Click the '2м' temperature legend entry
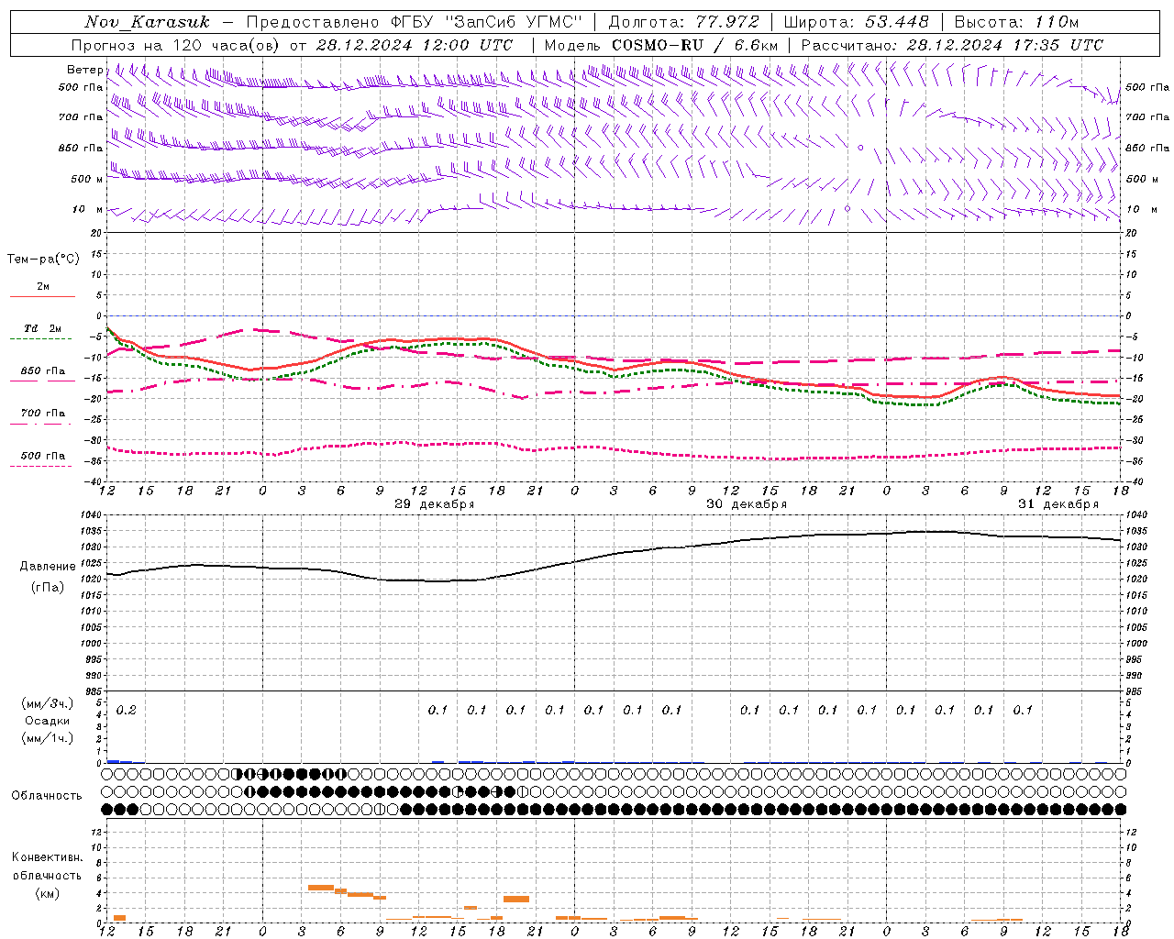 43,287
